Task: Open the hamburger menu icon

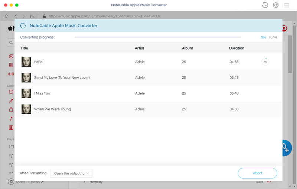Action: coord(286,5)
